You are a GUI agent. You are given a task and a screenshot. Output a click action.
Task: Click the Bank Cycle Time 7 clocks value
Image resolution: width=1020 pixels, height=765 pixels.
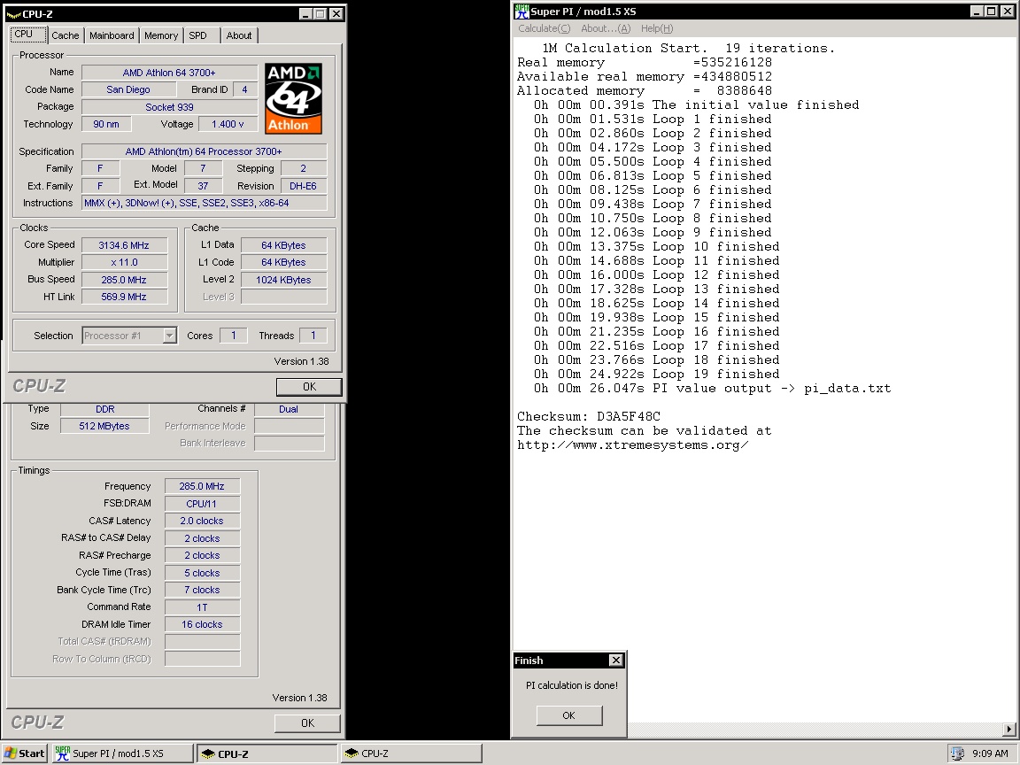coord(202,590)
